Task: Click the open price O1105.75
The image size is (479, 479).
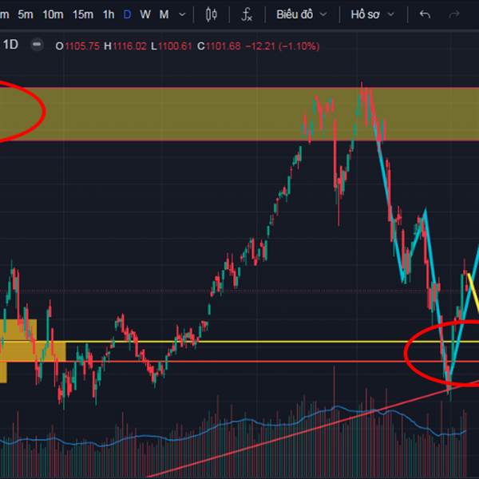Action: [77, 46]
